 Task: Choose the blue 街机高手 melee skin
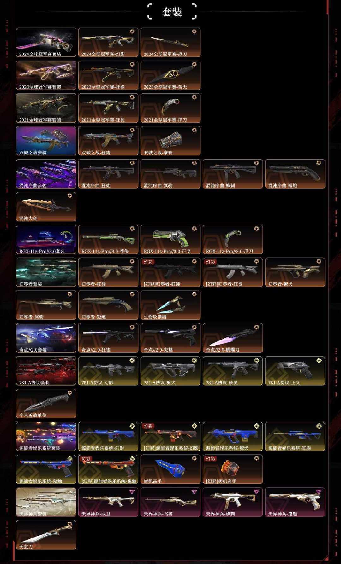coord(170,469)
